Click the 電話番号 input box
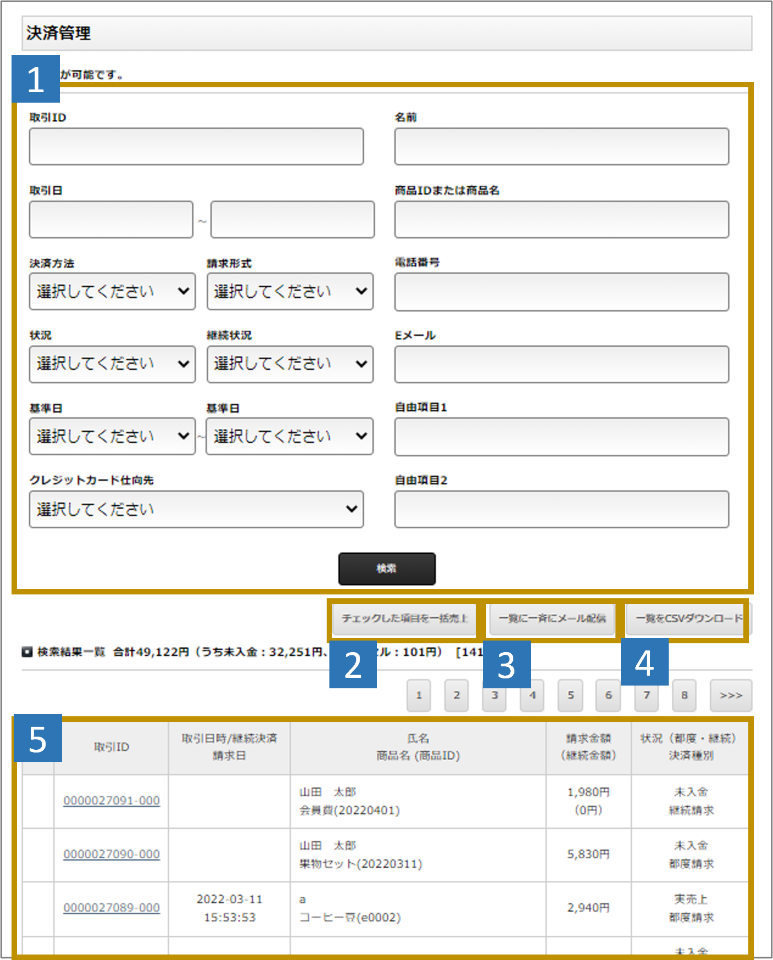Viewport: 773px width, 960px height. pyautogui.click(x=561, y=292)
